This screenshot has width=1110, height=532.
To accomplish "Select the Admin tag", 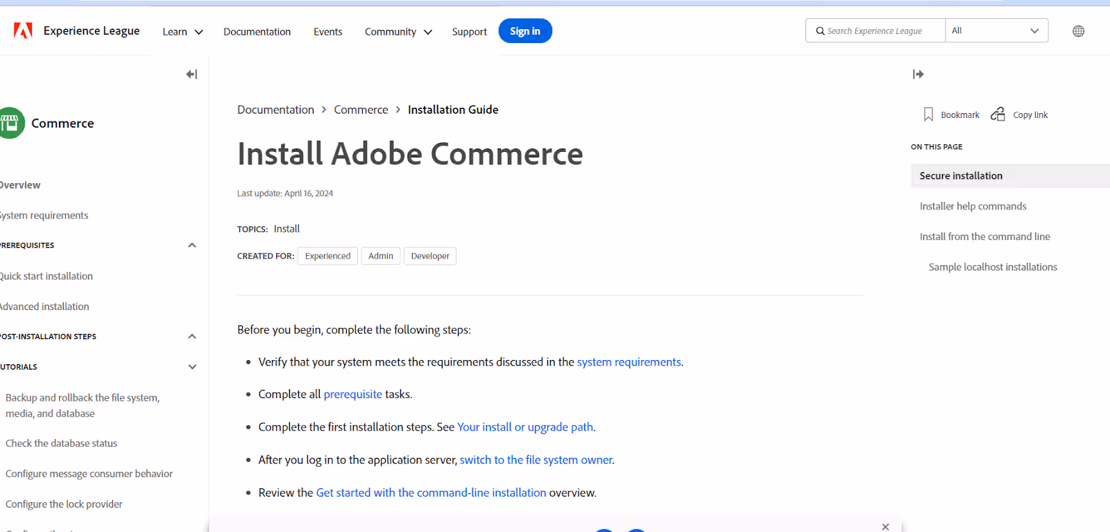I will (380, 256).
